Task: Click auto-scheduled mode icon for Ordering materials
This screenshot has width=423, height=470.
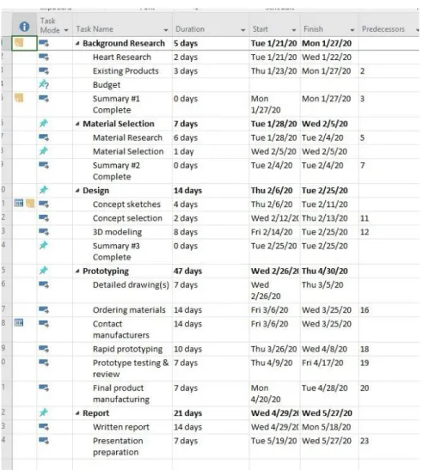Action: (44, 309)
